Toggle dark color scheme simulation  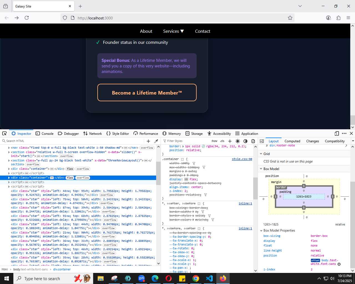point(245,141)
